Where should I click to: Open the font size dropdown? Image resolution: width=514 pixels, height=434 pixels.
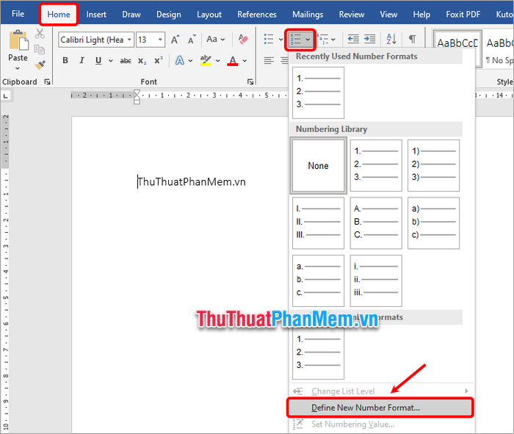coord(160,40)
